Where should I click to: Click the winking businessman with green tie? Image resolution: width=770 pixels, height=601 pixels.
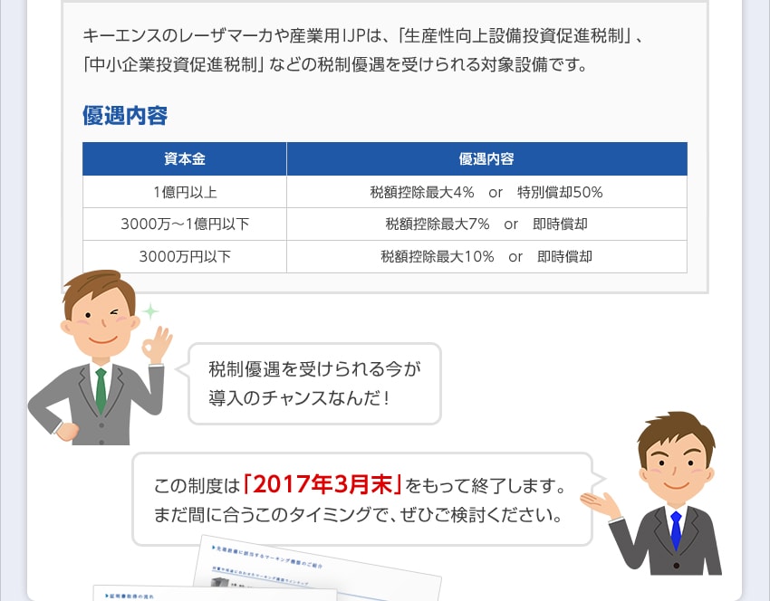pos(98,353)
